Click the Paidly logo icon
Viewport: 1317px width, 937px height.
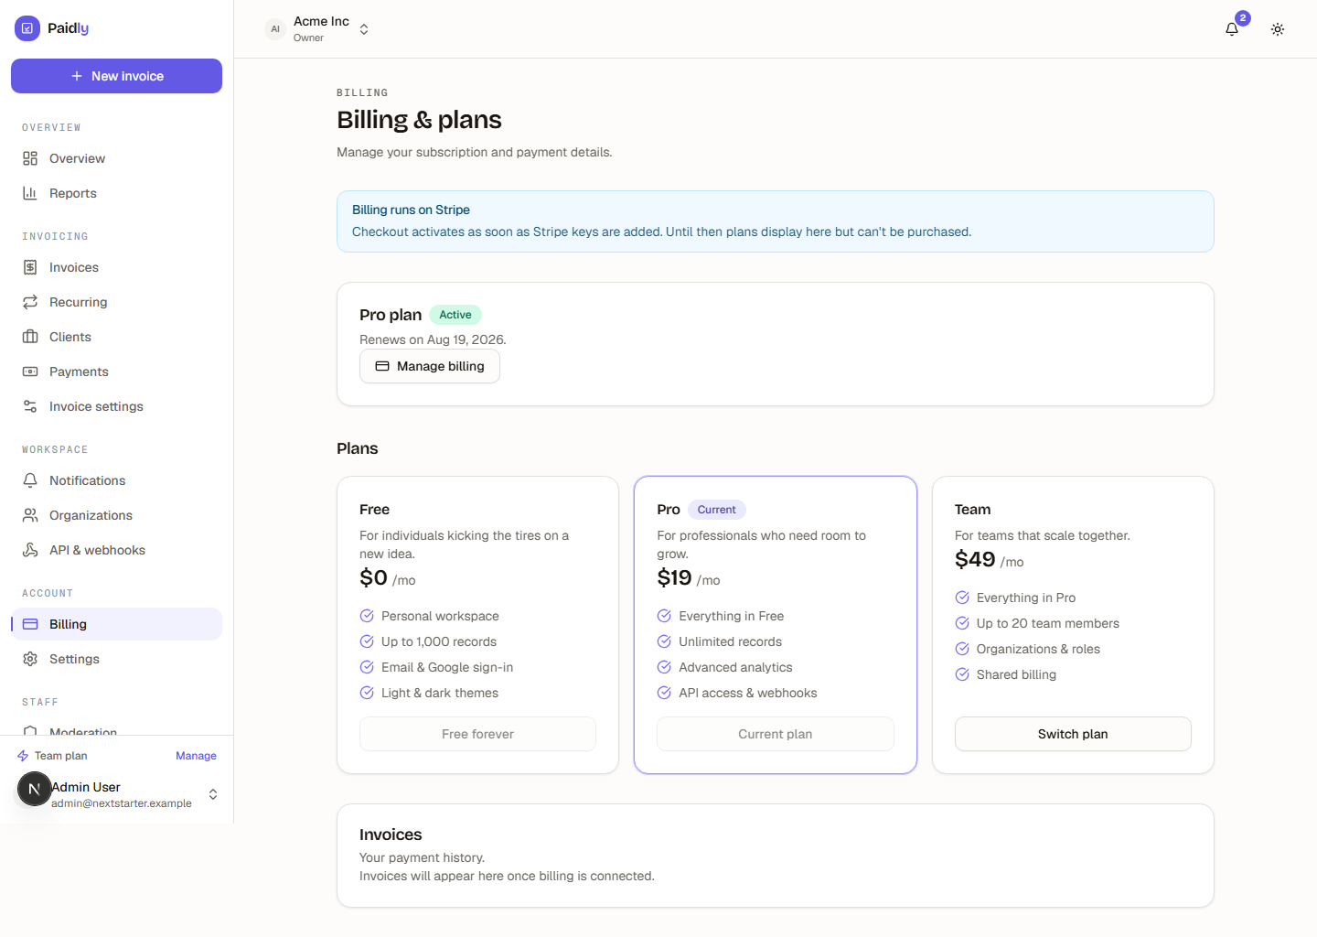point(27,28)
